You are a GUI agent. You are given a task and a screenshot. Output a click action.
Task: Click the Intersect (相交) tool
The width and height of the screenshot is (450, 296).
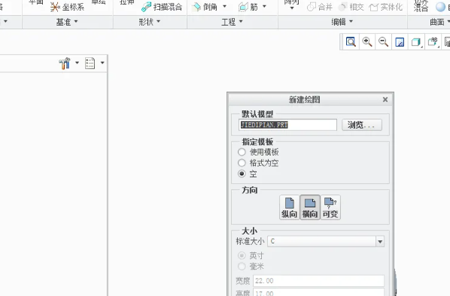point(351,7)
